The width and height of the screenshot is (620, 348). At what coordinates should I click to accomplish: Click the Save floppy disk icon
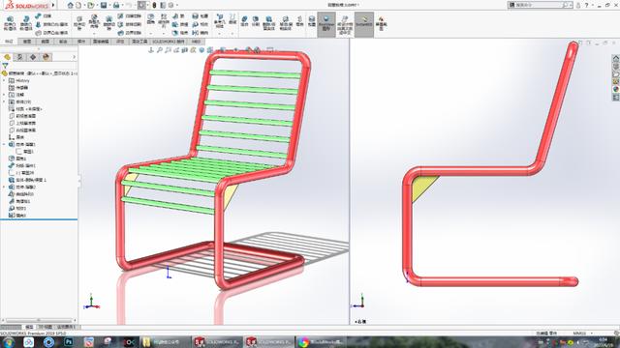tap(104, 5)
